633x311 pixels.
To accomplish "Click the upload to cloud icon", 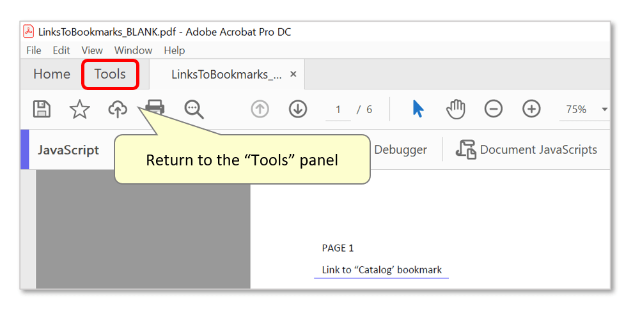I will (118, 109).
